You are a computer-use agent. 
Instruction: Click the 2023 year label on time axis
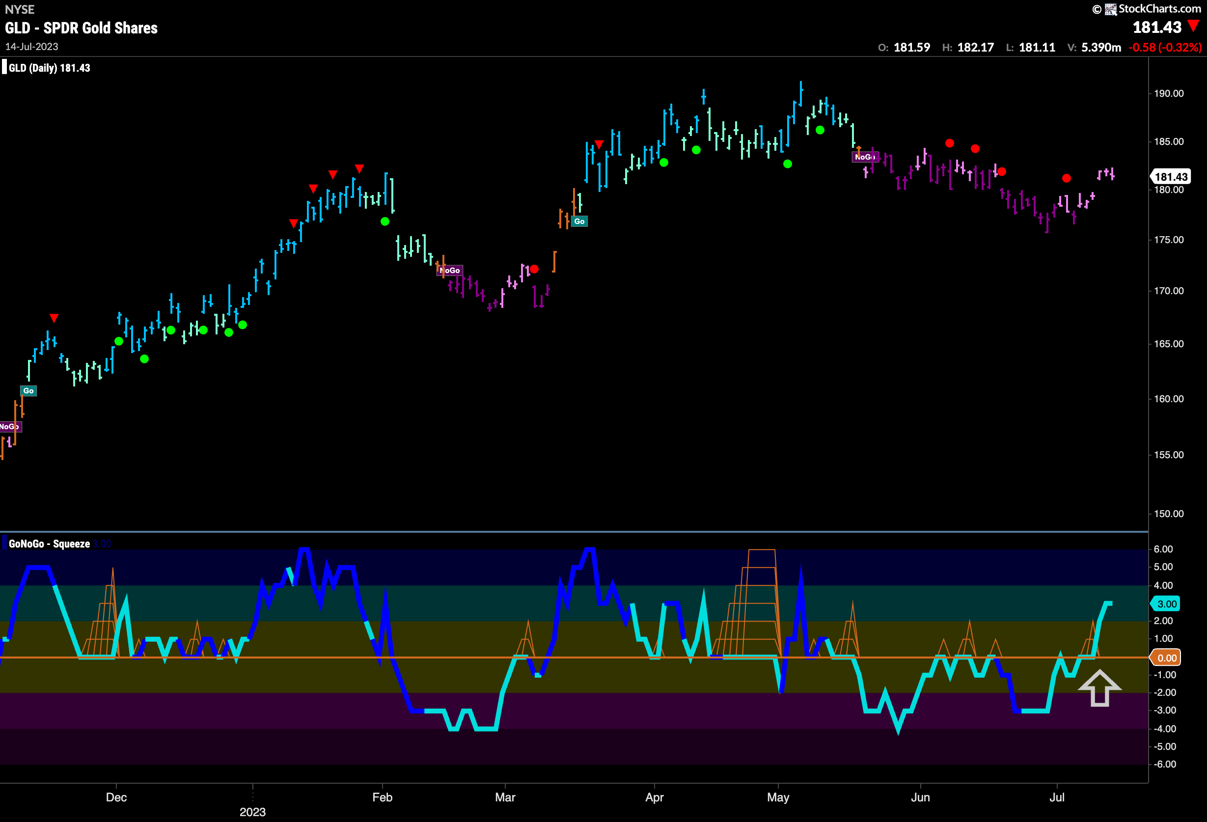252,812
